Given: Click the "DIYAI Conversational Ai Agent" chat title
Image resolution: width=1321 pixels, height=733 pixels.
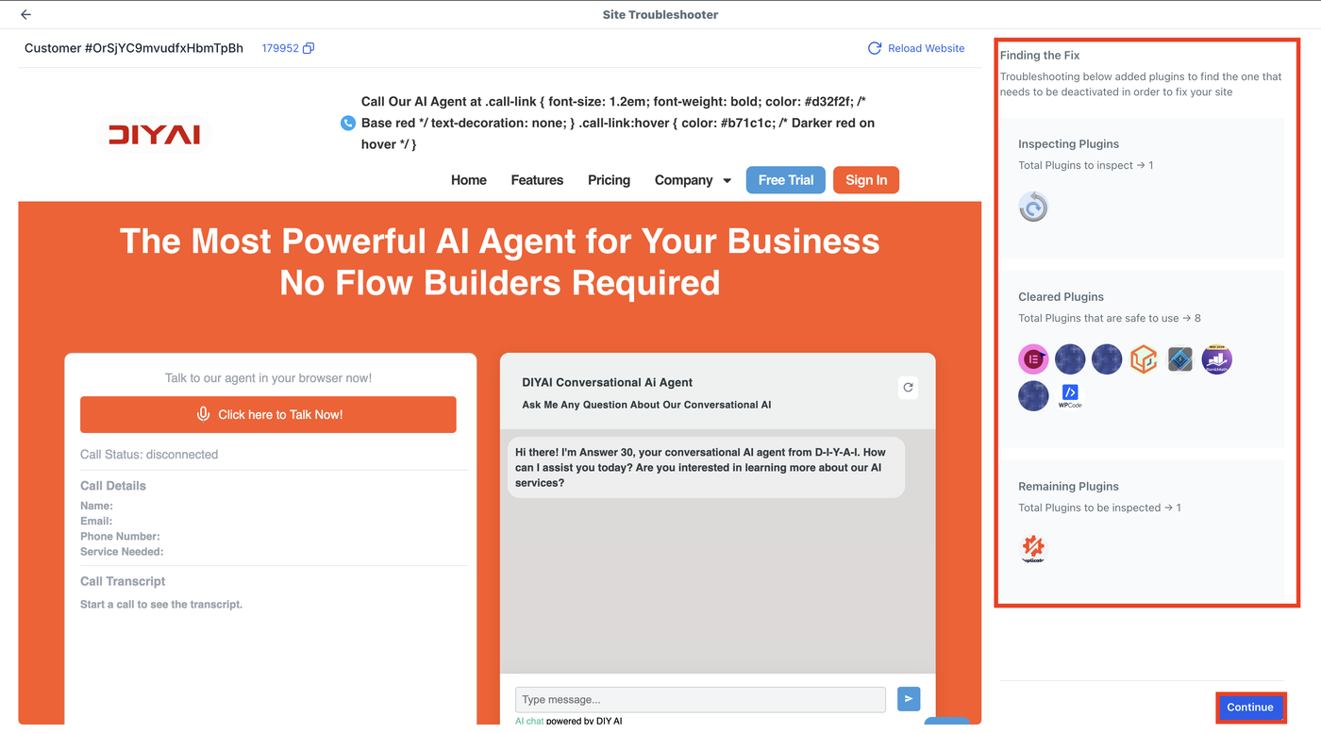Looking at the screenshot, I should (608, 382).
